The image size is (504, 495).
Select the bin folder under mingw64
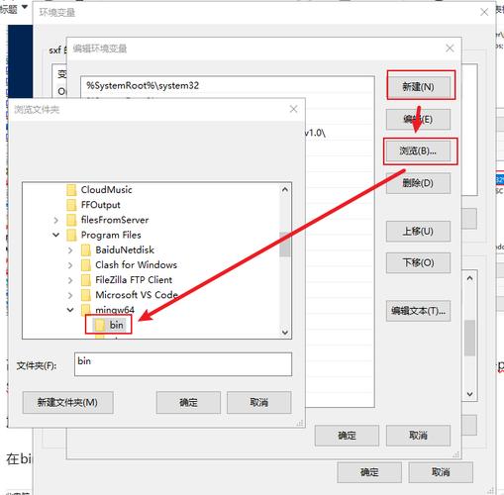117,325
